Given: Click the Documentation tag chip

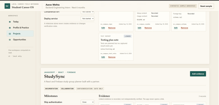Looking at the screenshot, I should [51, 89].
